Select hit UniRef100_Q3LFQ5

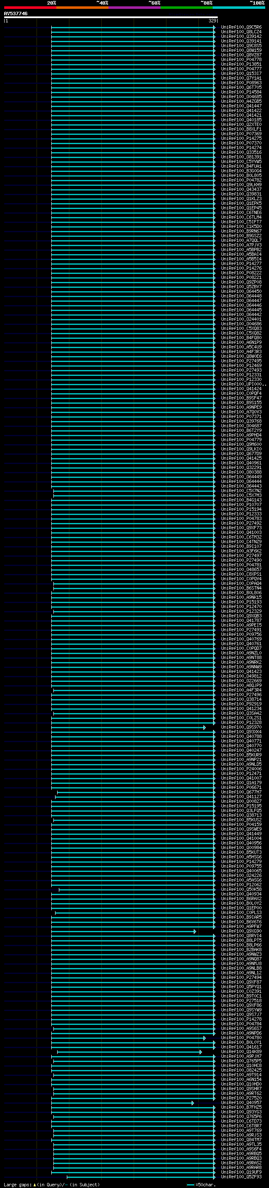point(241,810)
